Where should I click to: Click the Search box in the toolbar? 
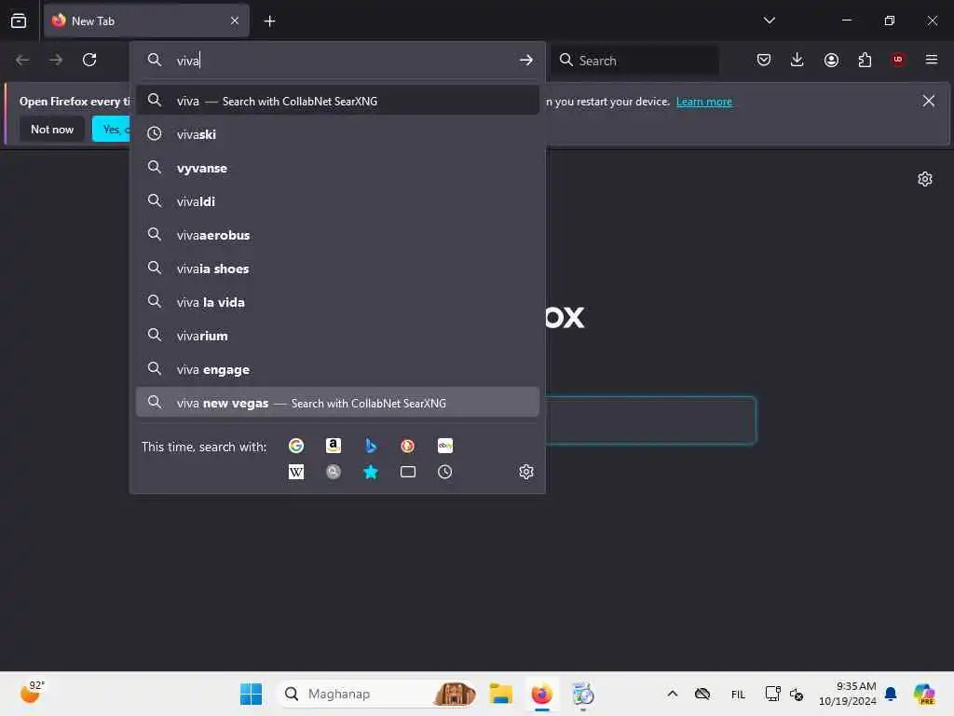(635, 61)
